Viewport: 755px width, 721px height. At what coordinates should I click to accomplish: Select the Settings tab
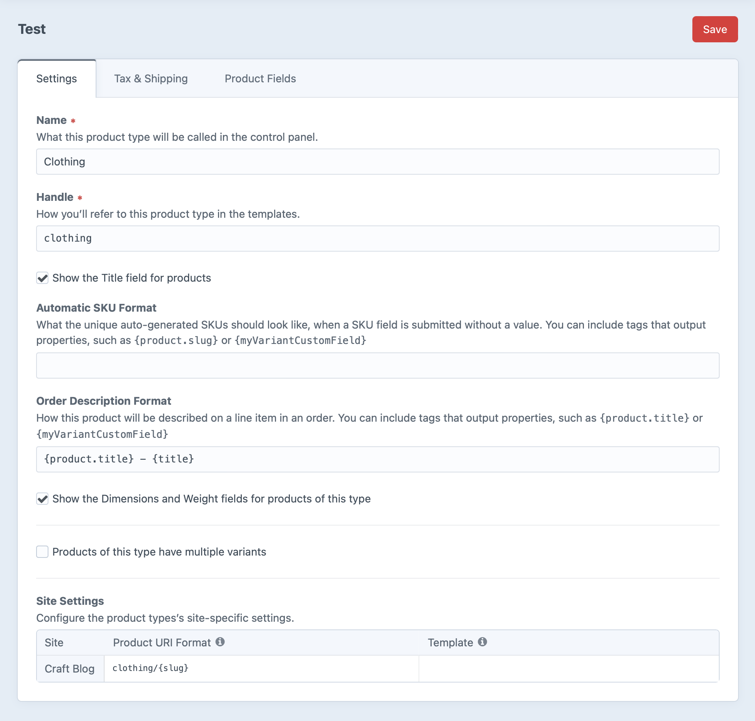[57, 78]
